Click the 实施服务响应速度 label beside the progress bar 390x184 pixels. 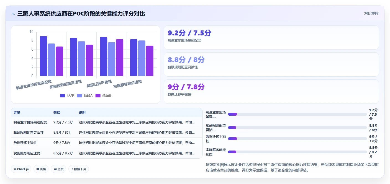click(216, 152)
